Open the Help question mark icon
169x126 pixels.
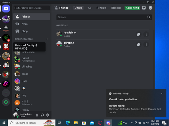point(150,8)
